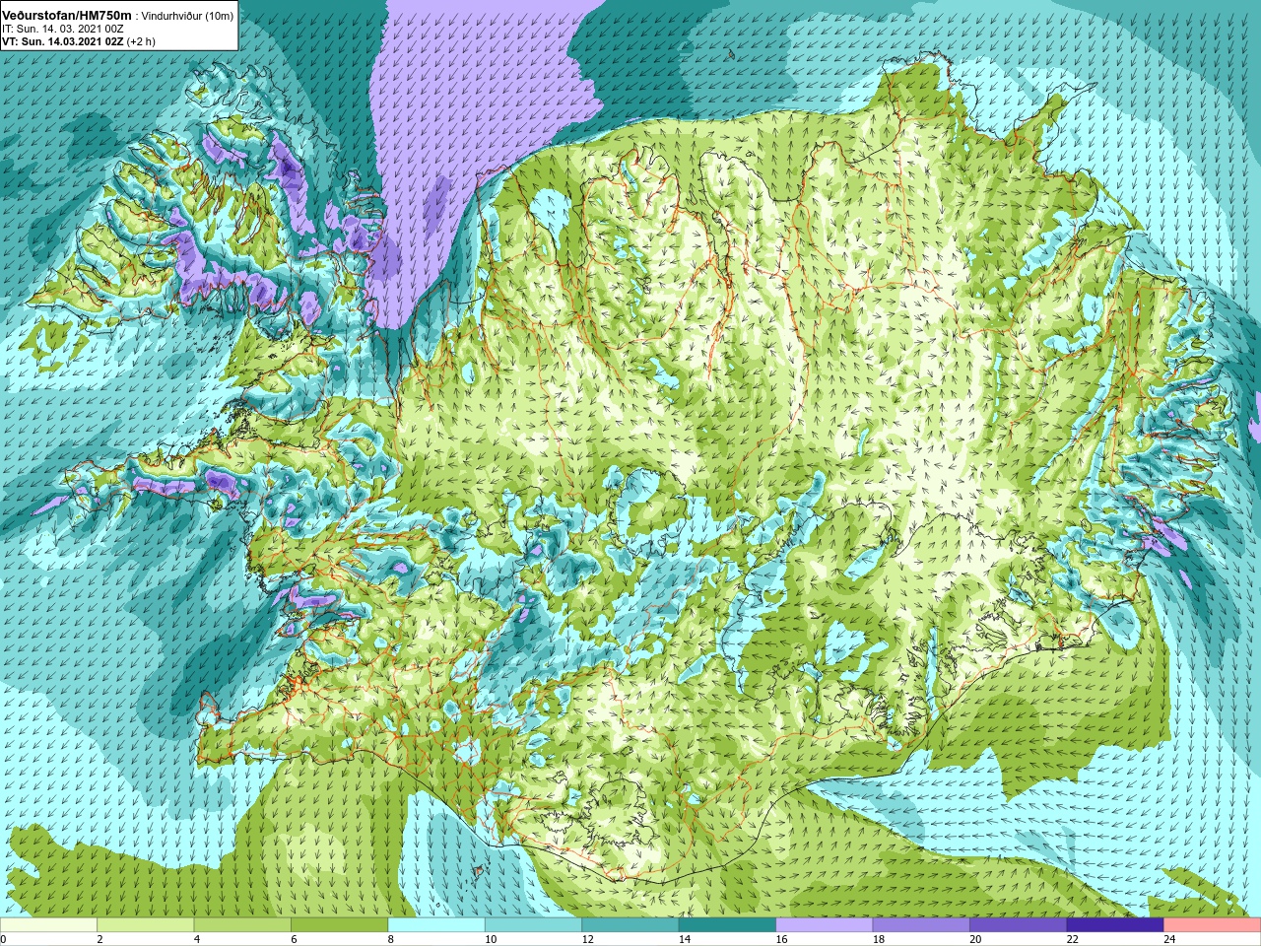This screenshot has height=946, width=1261.
Task: Click the legend tick label '22'
Action: point(1072,939)
